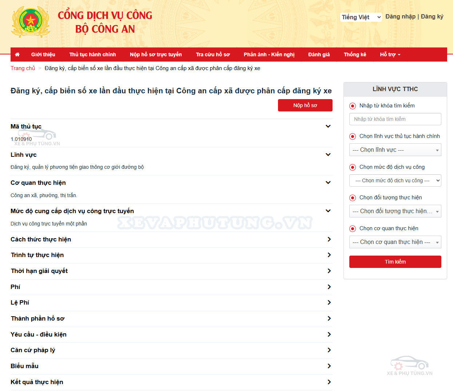Expand the Kết quả thực hiện section
This screenshot has height=391, width=453.
171,382
